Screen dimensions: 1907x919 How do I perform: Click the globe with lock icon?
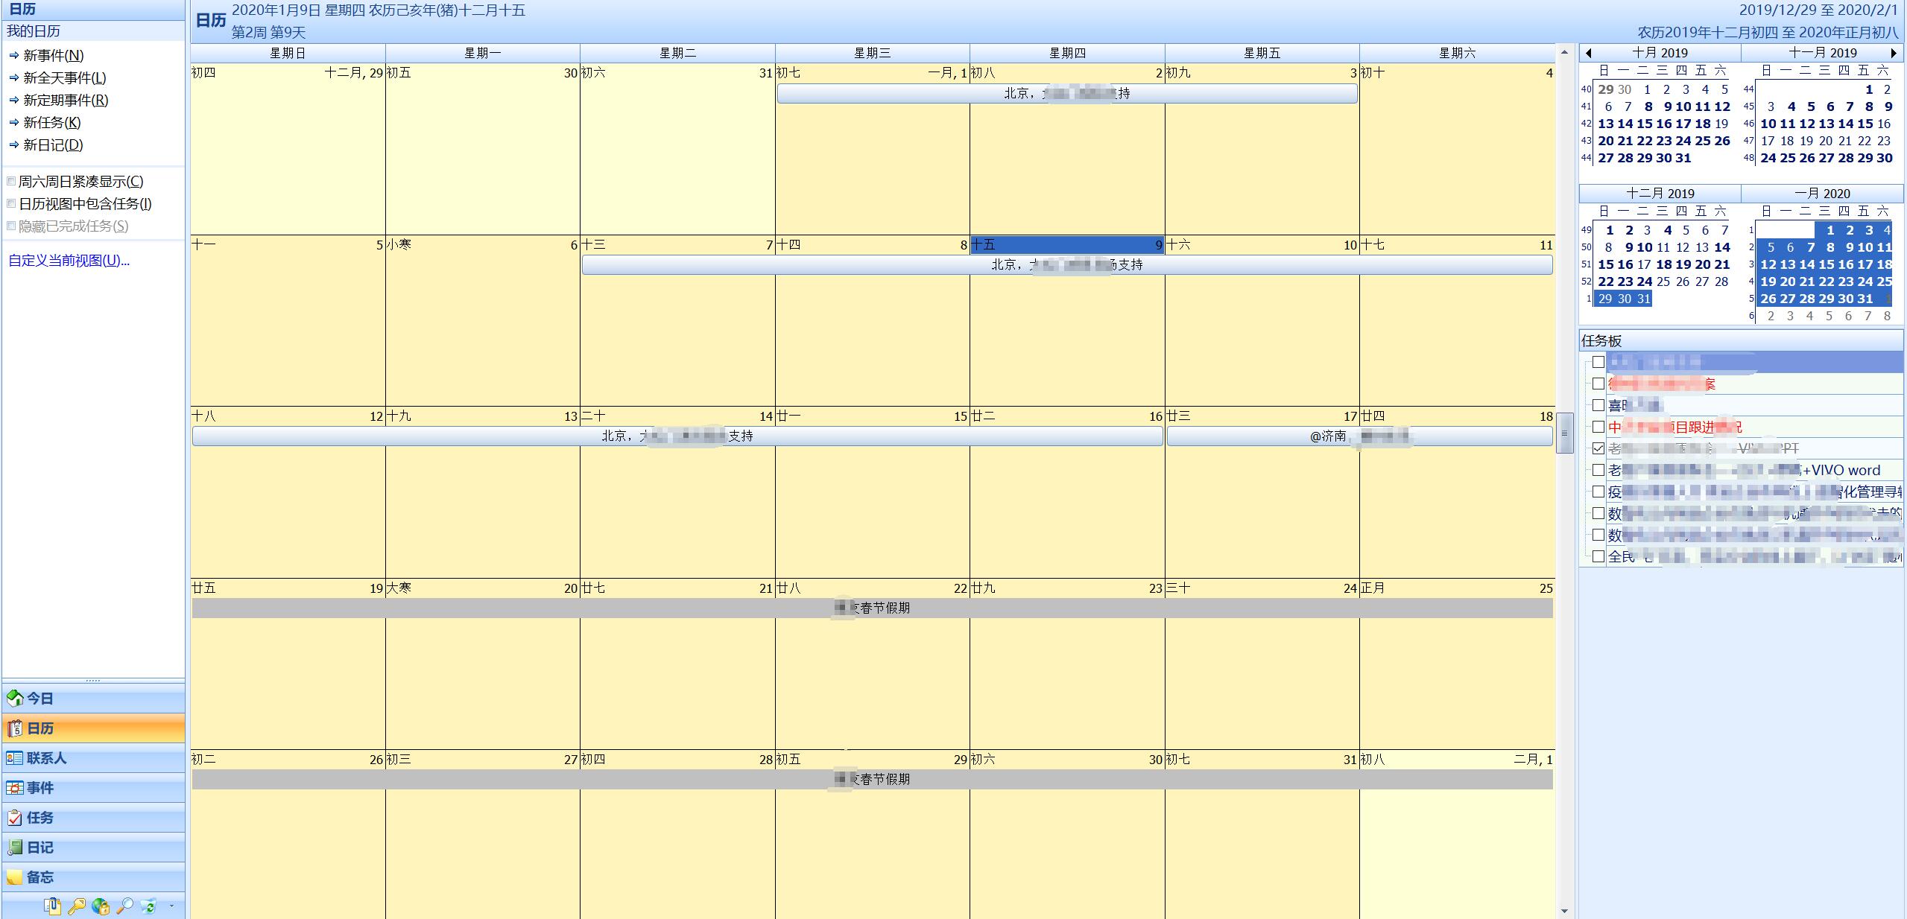(101, 906)
